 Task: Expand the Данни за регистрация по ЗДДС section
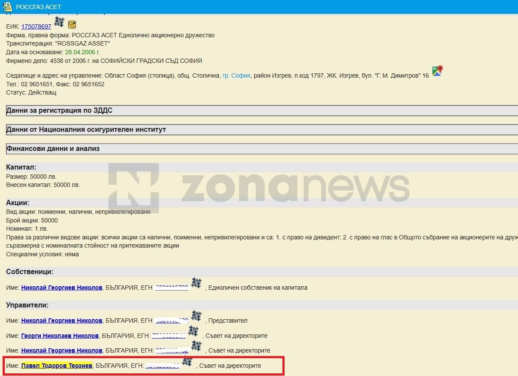coord(59,111)
